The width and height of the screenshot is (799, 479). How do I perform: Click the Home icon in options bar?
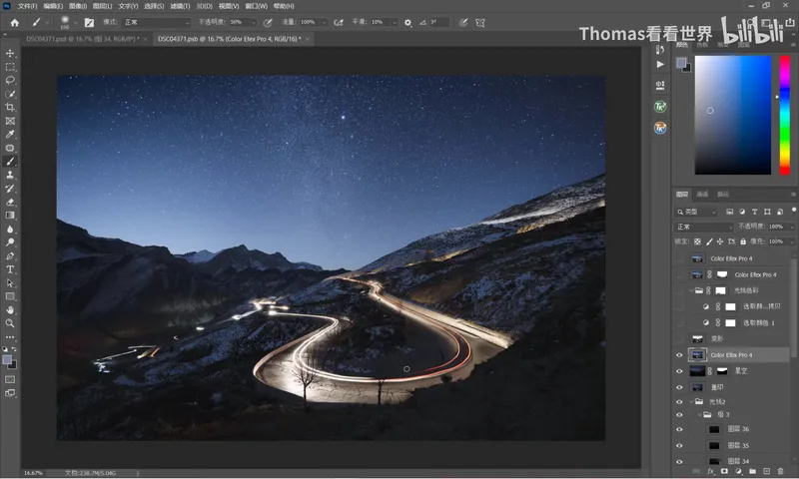[x=15, y=22]
